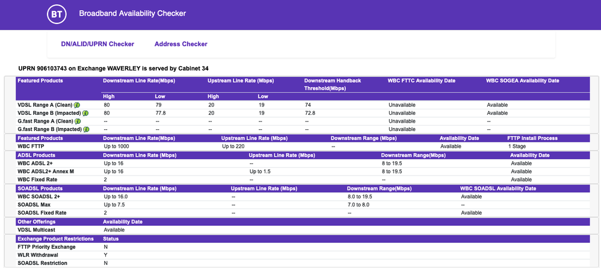
Task: Click the Exchange Product Restrictions section header
Action: click(55, 239)
